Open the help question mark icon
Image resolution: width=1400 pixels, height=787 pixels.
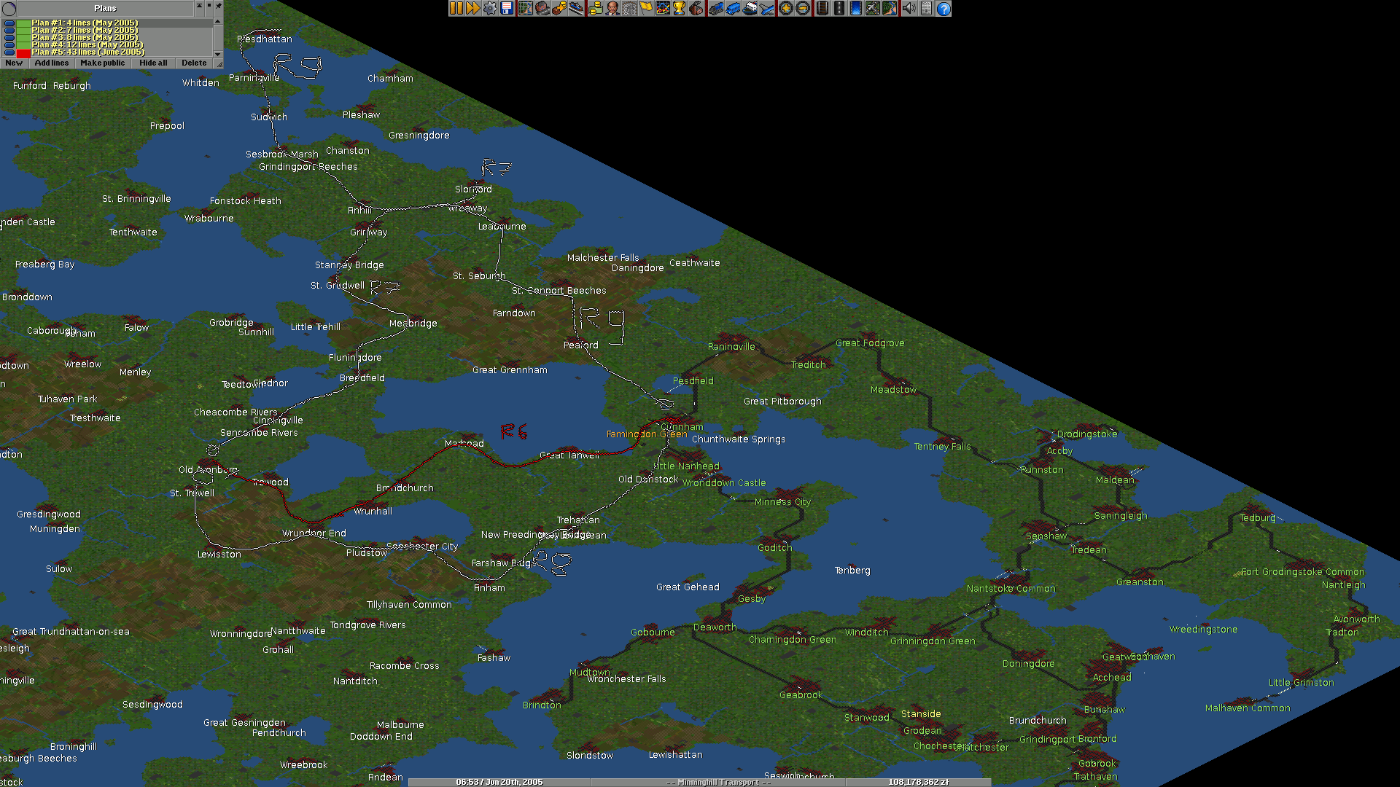(944, 9)
